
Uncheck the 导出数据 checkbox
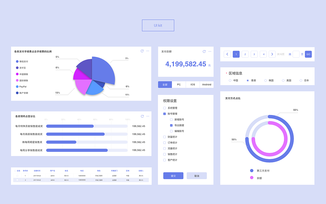tap(171, 125)
